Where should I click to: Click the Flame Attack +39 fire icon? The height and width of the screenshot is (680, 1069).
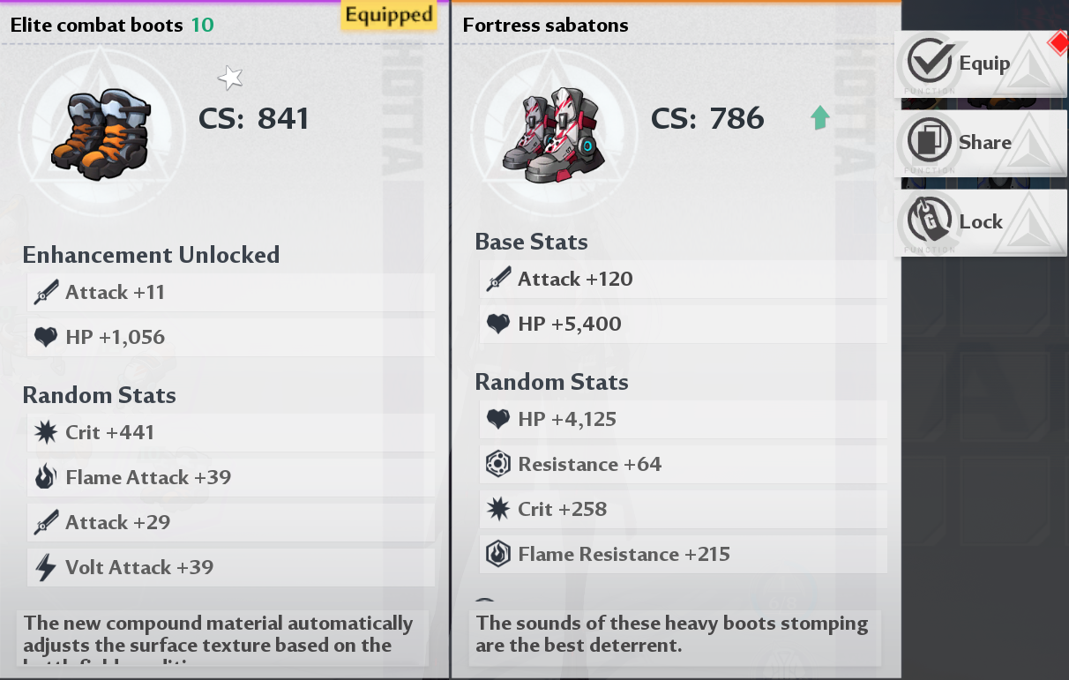(x=46, y=477)
